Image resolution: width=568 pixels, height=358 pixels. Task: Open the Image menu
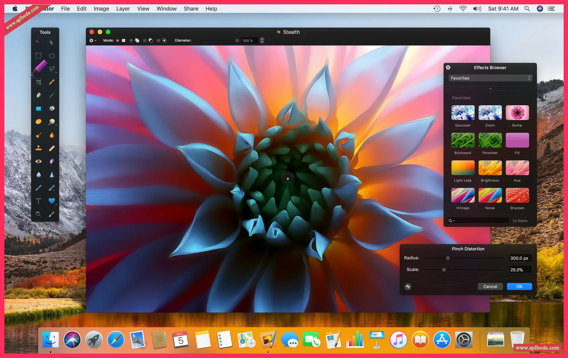[101, 9]
